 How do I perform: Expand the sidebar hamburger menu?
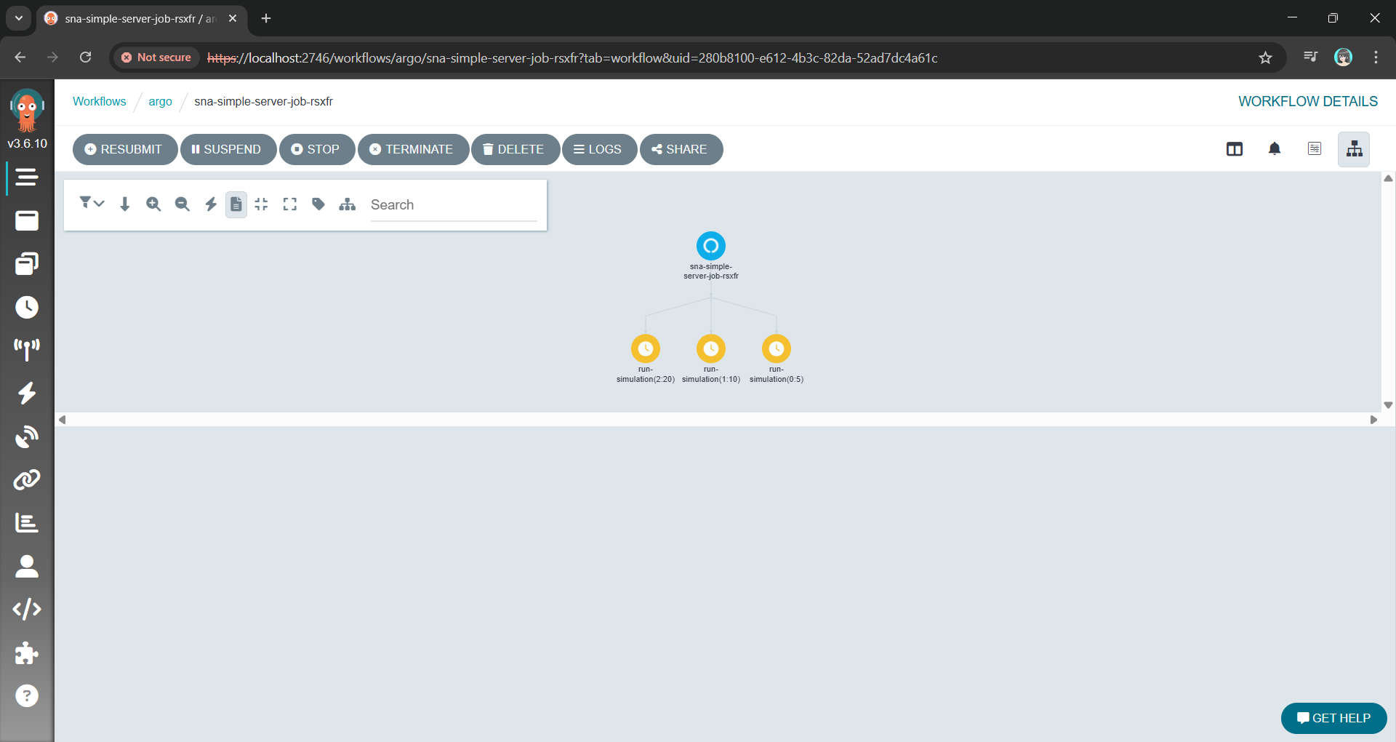[27, 177]
